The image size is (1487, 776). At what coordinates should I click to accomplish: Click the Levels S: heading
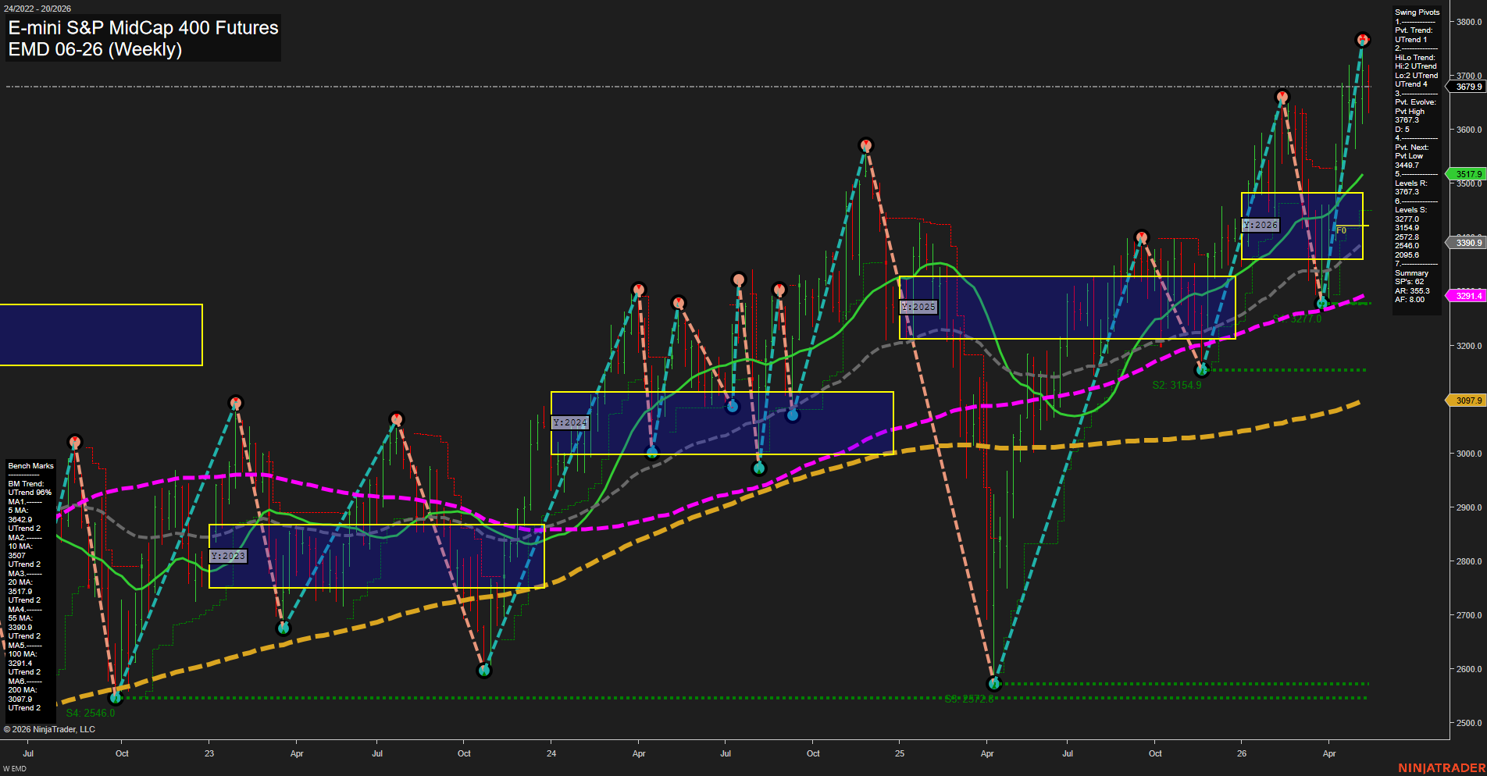pyautogui.click(x=1410, y=210)
